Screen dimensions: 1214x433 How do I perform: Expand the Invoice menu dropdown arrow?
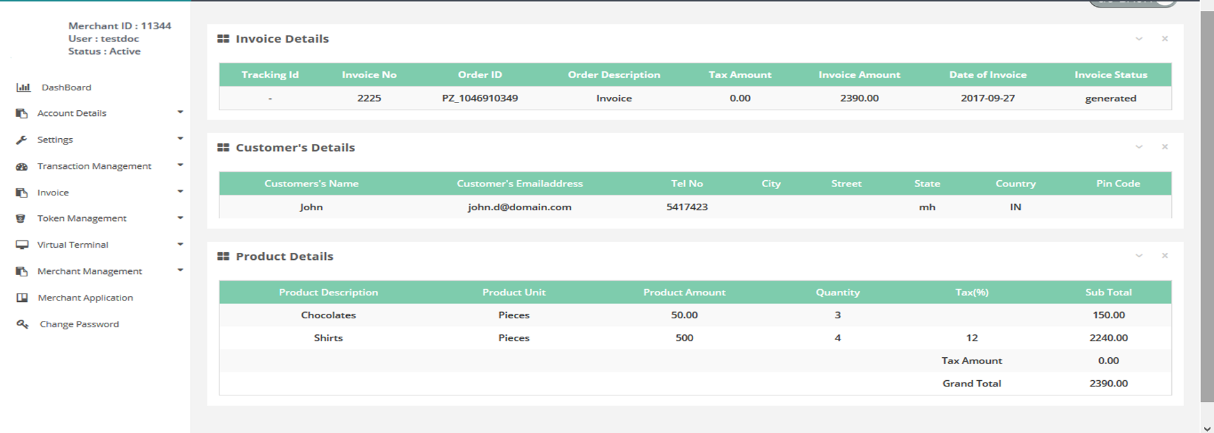(180, 191)
